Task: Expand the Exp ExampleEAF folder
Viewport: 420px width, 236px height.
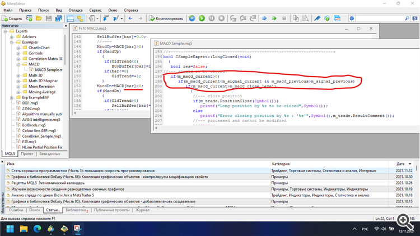Action: tap(12, 98)
